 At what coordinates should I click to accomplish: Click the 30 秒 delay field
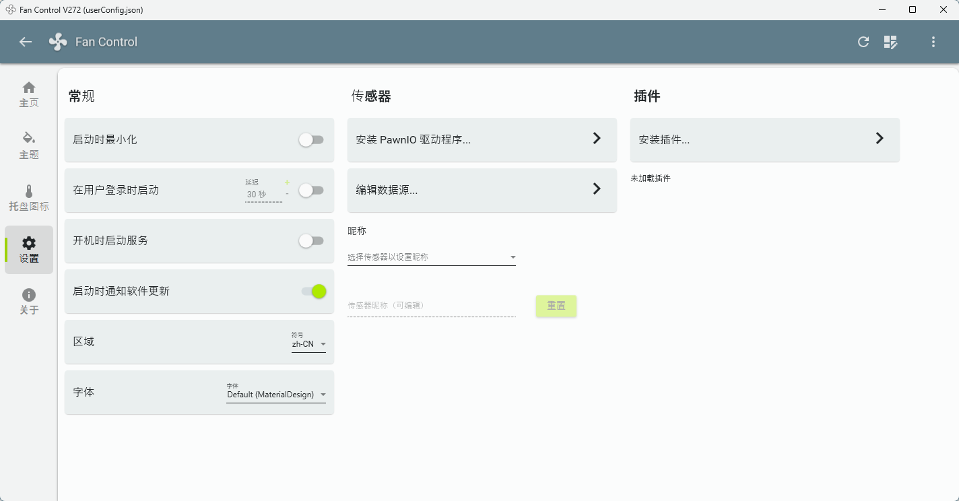point(263,195)
